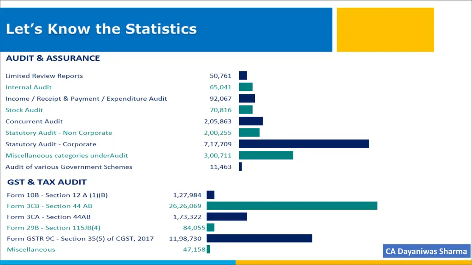This screenshot has width=472, height=265.
Task: Select the Limited Review Reports label
Action: [44, 76]
